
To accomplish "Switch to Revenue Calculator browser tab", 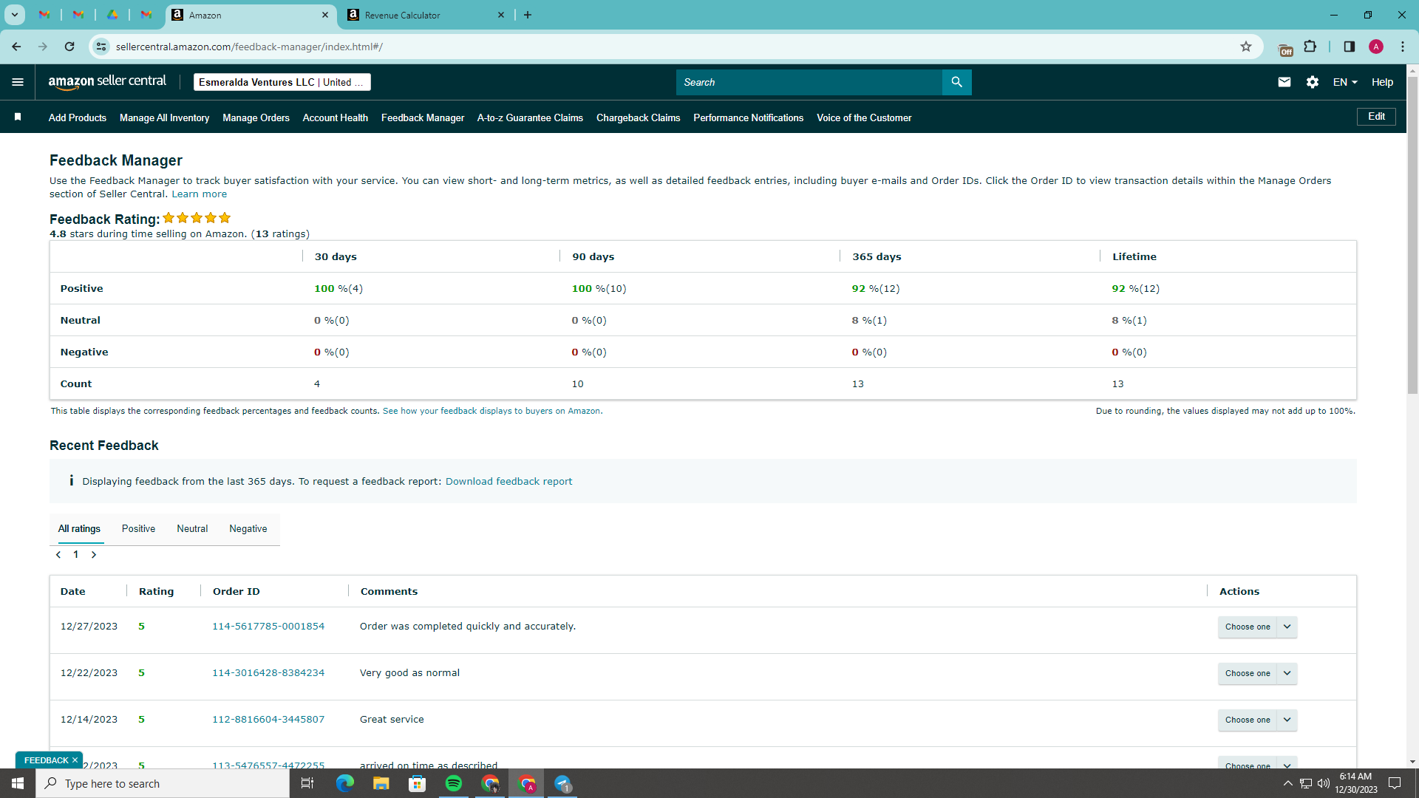I will click(425, 15).
